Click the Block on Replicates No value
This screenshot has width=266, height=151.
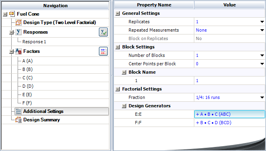(199, 38)
